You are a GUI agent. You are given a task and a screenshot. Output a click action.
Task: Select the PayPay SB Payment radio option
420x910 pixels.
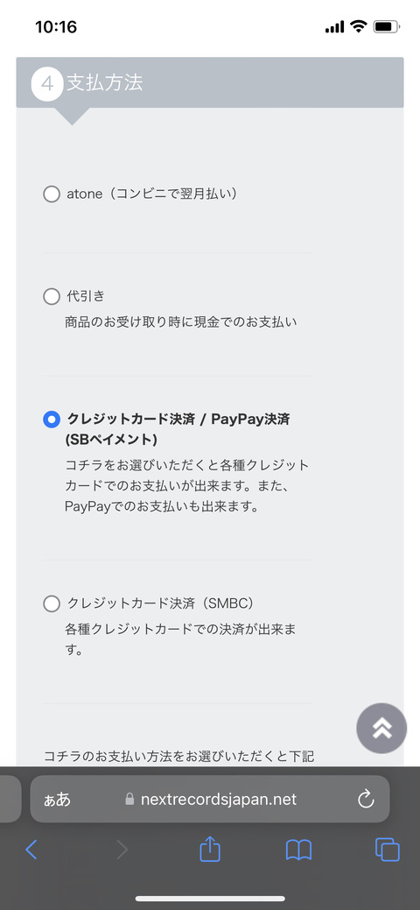coord(52,419)
